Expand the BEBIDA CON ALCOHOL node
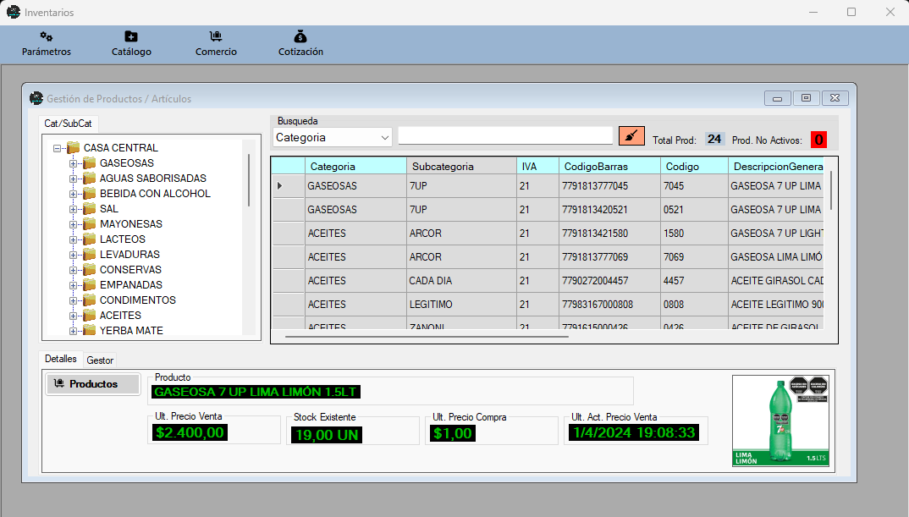The image size is (909, 517). click(x=73, y=194)
